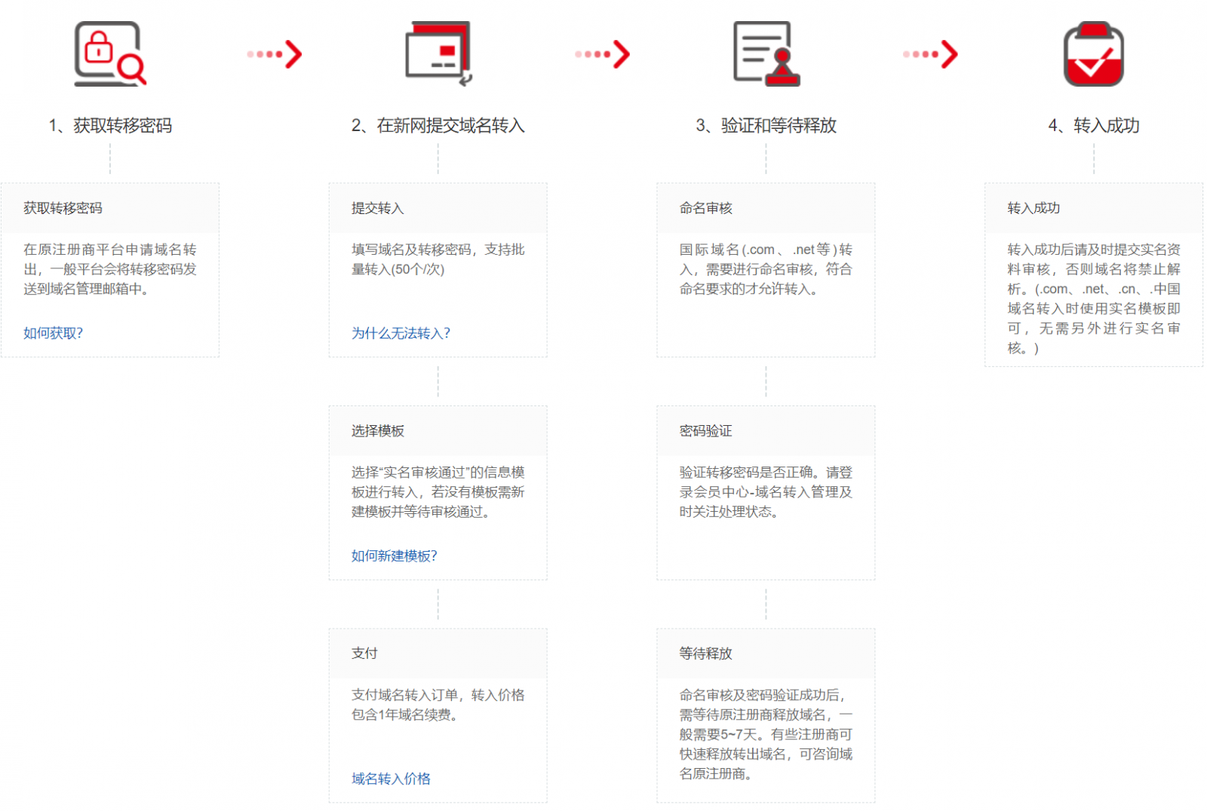Click the arrow between step 3 and 4
This screenshot has height=811, width=1207.
point(930,54)
